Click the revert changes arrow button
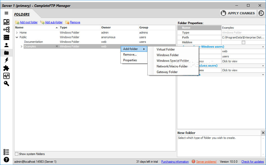 coord(261,13)
